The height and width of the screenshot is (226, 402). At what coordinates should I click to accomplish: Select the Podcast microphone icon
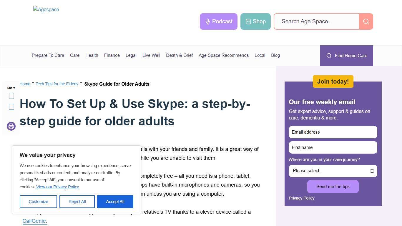pyautogui.click(x=207, y=21)
